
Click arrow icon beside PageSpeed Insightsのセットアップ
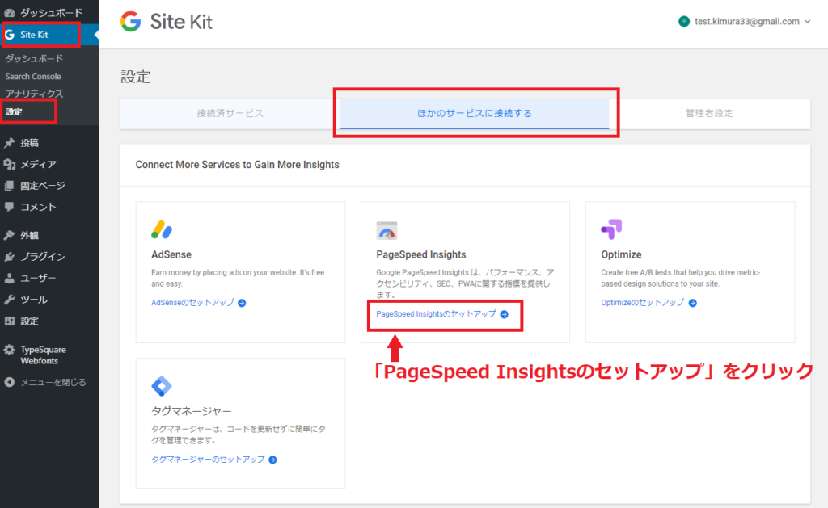505,314
